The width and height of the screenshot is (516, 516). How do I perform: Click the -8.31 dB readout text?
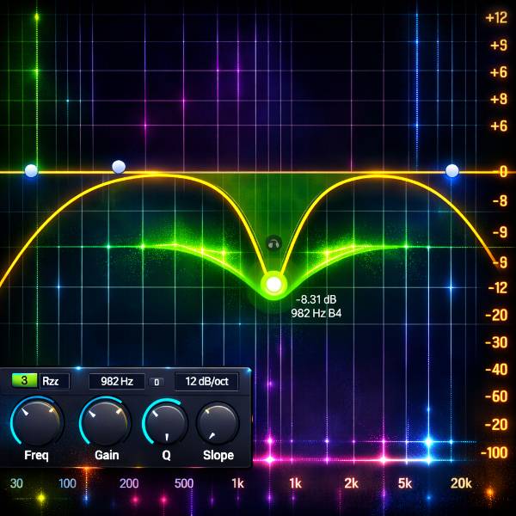(316, 299)
